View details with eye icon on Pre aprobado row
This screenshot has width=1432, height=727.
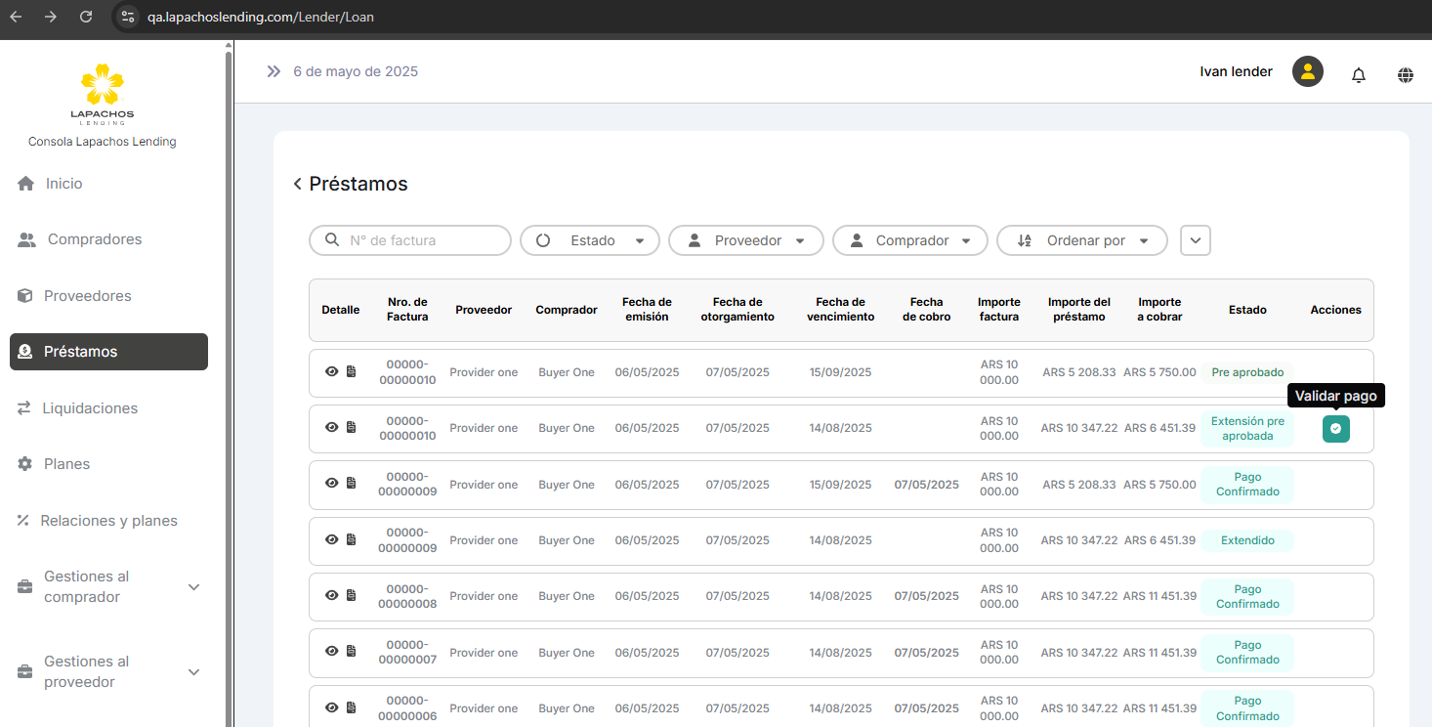pos(332,372)
